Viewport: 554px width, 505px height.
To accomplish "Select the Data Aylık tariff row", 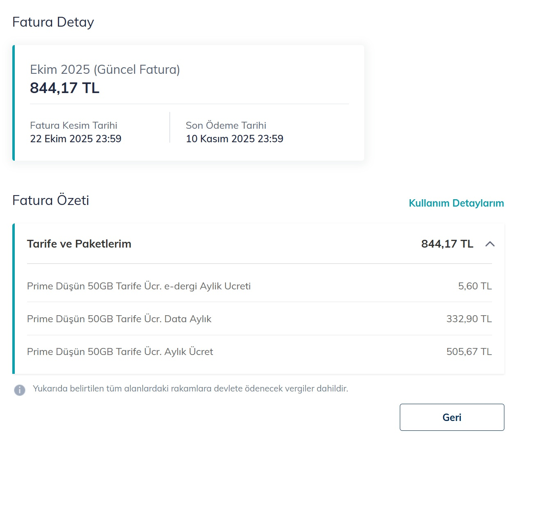I will coord(259,319).
